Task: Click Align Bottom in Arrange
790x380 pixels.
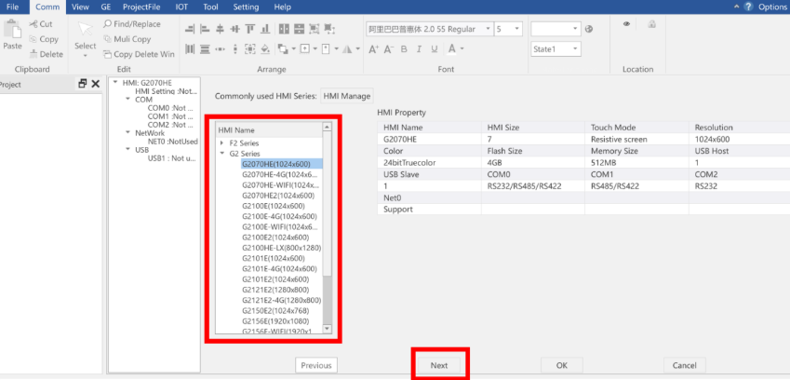Action: coord(265,29)
